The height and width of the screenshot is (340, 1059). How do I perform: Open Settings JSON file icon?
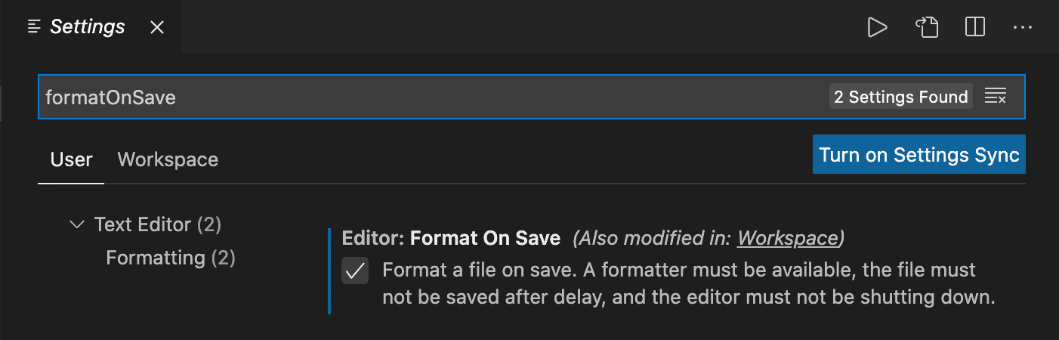pos(927,28)
